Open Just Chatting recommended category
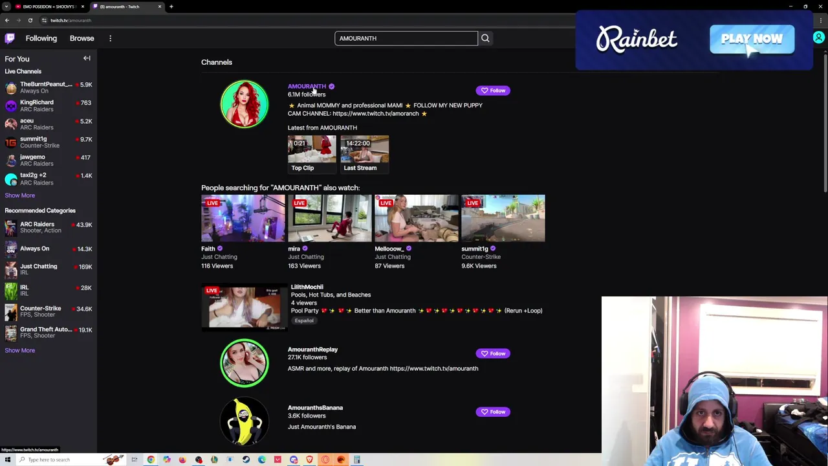828x466 pixels. pos(49,269)
